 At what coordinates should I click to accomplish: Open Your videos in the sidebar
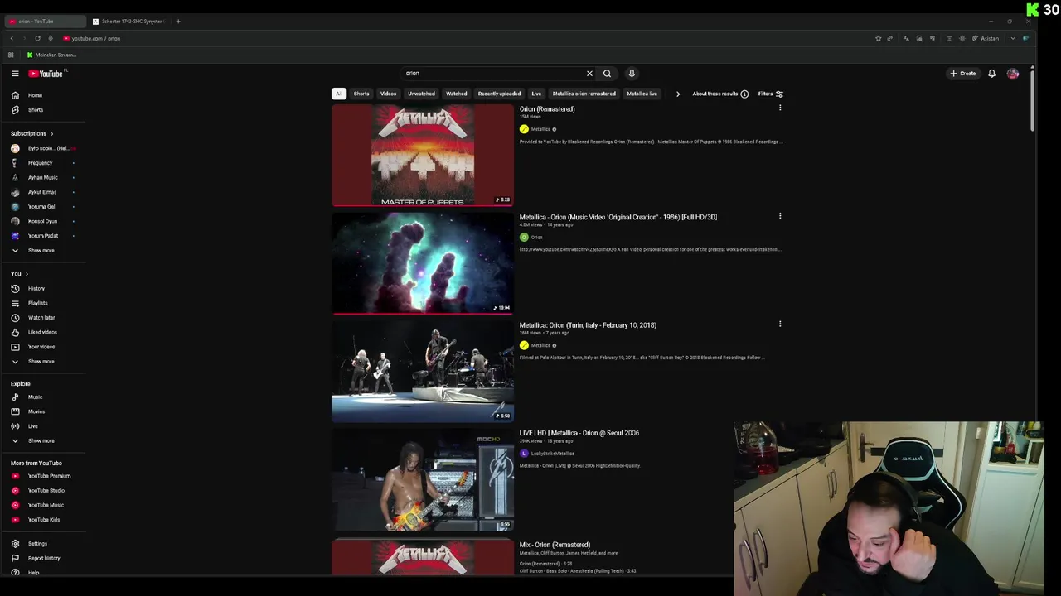(x=43, y=347)
